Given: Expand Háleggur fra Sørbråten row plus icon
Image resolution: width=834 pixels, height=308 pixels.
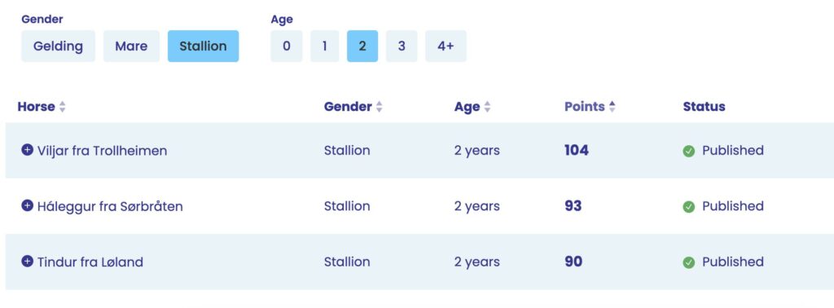Looking at the screenshot, I should click(27, 205).
